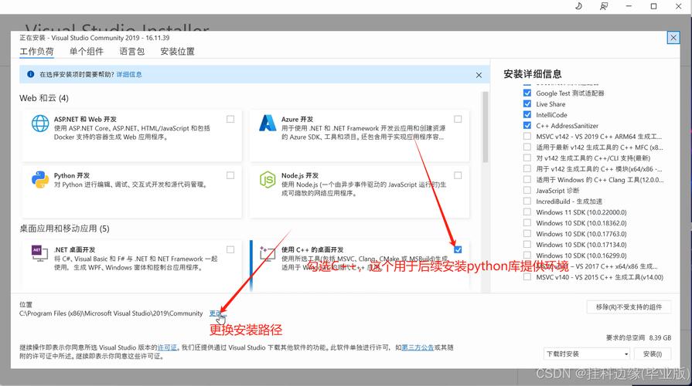Check the v142 C++ 模块 component
Viewport: 692px width, 386px height.
pyautogui.click(x=527, y=169)
